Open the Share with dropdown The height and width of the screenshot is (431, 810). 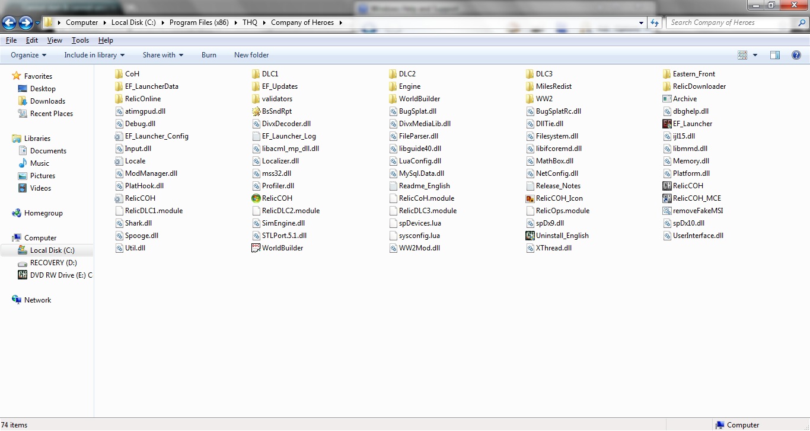pos(163,55)
